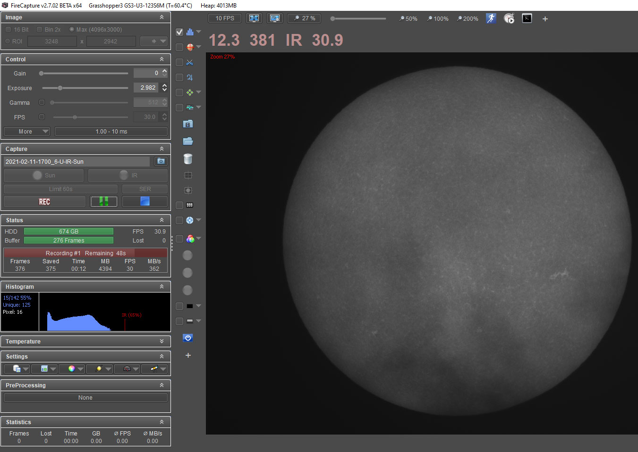Click the REC button

[44, 202]
